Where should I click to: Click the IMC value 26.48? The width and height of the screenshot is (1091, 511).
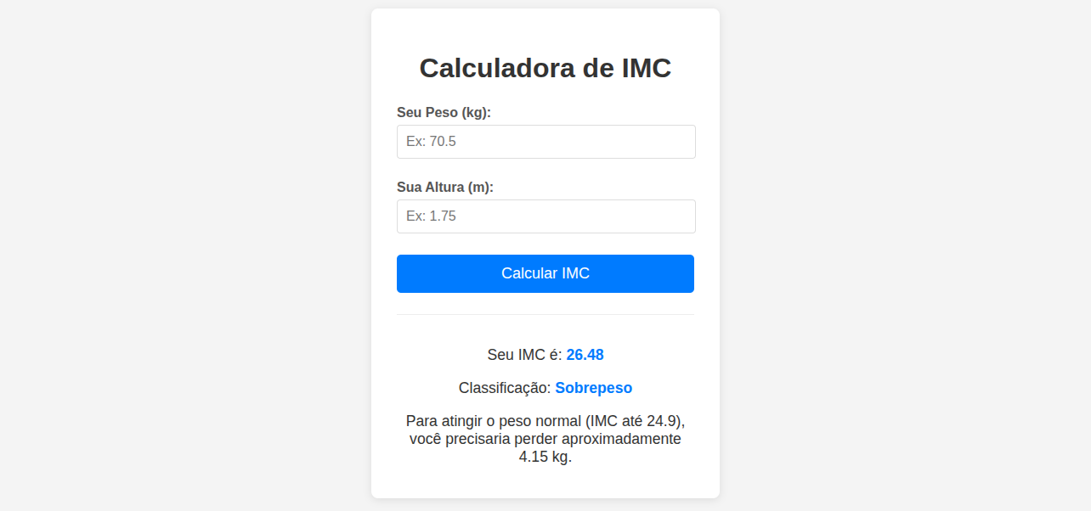[585, 354]
